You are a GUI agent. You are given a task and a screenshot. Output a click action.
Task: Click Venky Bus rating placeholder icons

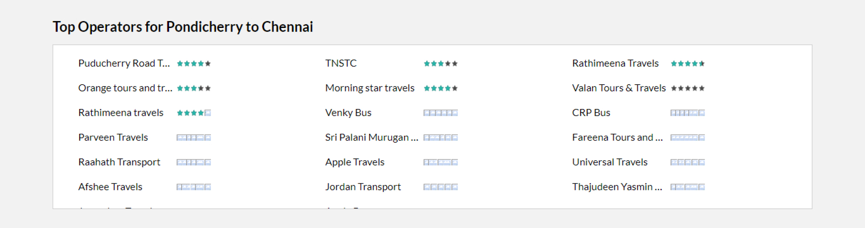(x=441, y=113)
